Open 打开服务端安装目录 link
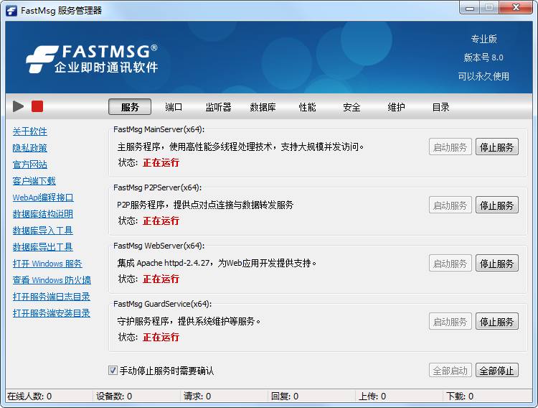This screenshot has width=538, height=408. pos(52,312)
